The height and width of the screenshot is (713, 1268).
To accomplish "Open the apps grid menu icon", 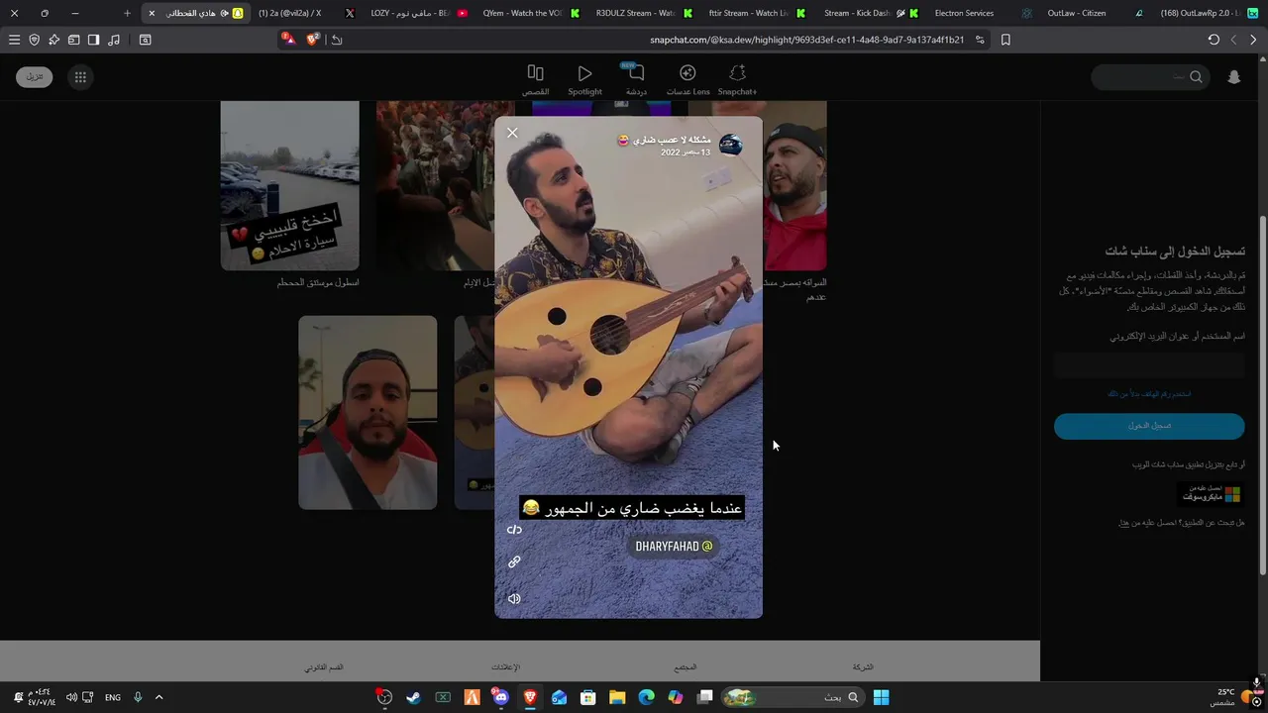I will click(x=80, y=76).
